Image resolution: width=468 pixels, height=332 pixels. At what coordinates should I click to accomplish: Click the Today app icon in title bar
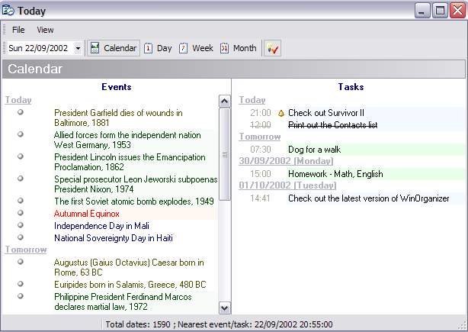tap(9, 11)
